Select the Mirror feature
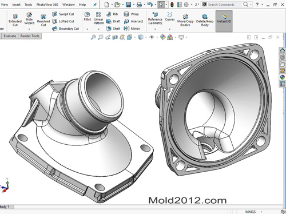 [132, 29]
